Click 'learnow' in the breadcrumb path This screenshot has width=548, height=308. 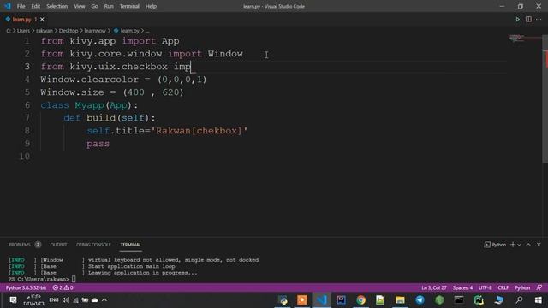coord(95,31)
